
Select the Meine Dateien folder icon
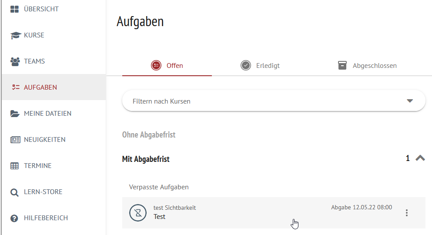tap(15, 114)
